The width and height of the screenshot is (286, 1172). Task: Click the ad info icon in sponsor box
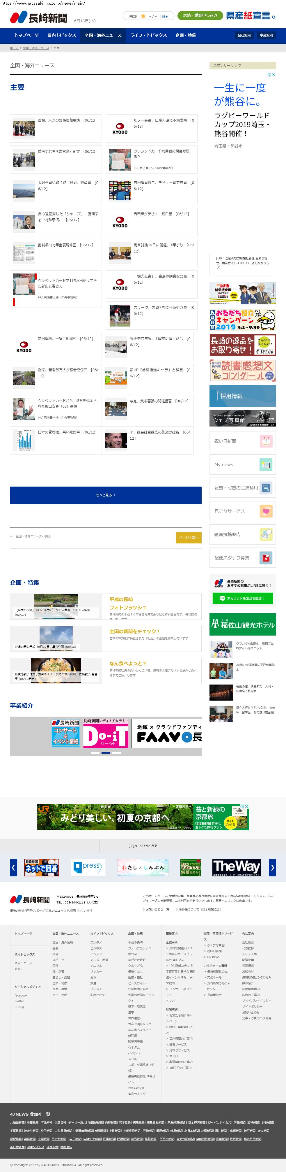click(269, 75)
